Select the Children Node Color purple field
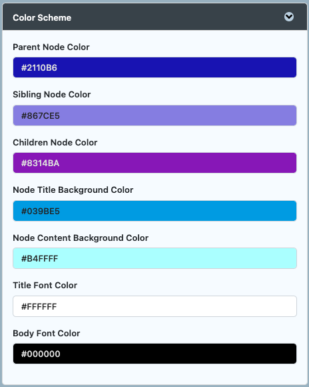309x387 pixels. 154,163
